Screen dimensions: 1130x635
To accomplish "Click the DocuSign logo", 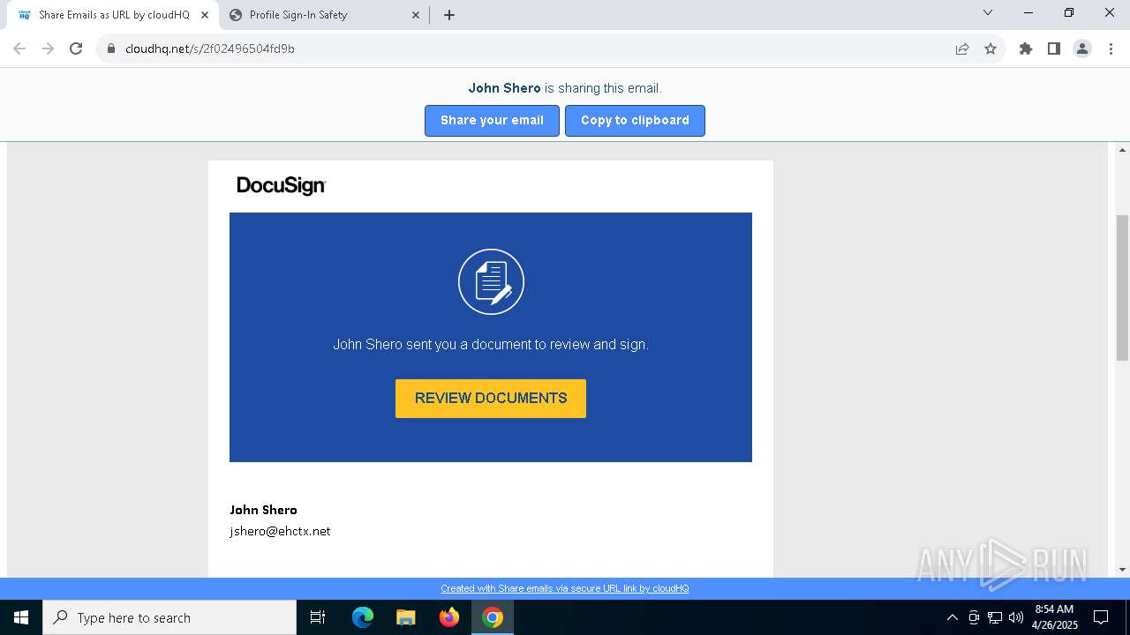I will (282, 185).
